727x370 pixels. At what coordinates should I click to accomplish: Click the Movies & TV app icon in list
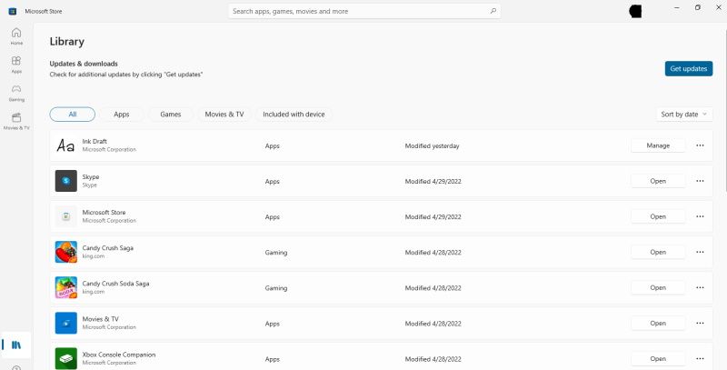click(x=65, y=323)
